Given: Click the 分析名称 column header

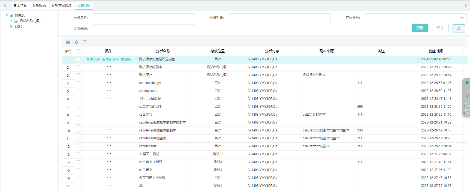Looking at the screenshot, I should 163,51.
